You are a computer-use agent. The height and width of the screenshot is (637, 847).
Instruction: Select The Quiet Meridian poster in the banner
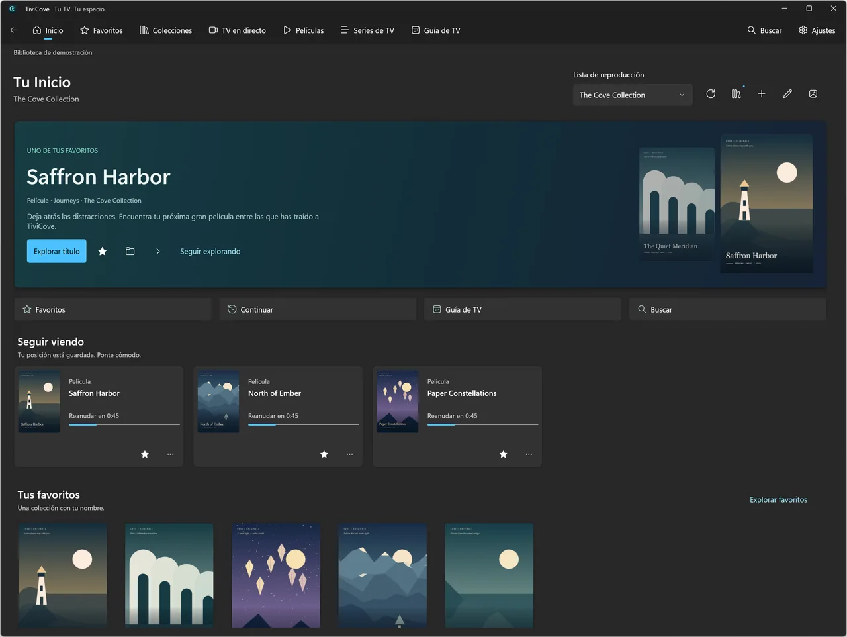pos(677,204)
